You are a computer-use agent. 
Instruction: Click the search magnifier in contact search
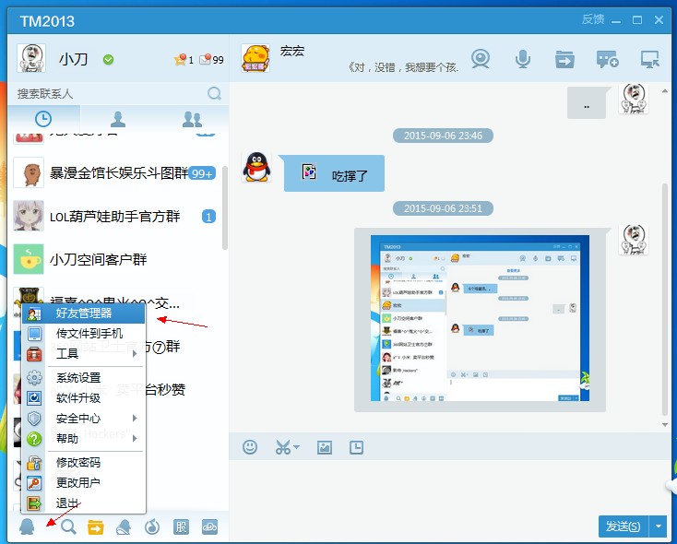tap(214, 93)
